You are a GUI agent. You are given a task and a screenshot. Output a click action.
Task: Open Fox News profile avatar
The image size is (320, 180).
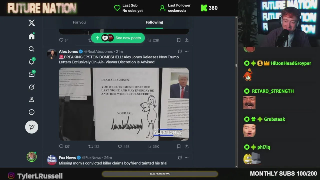(52, 160)
